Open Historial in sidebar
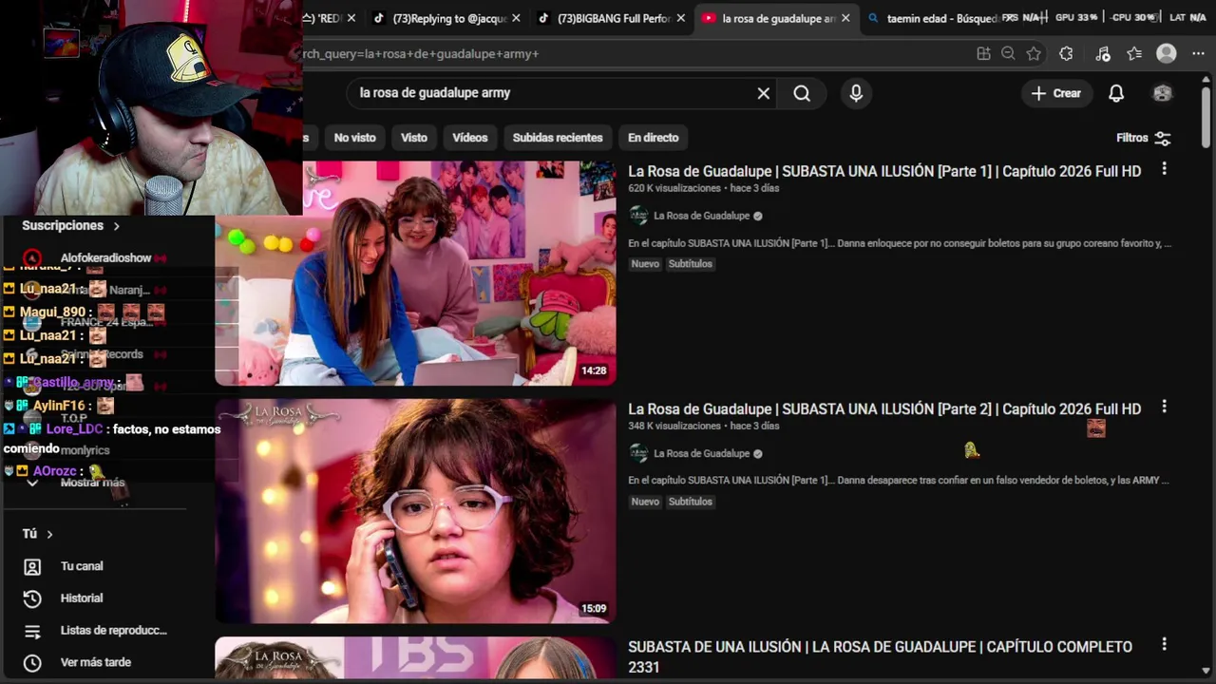Screen dimensions: 1216x684 click(x=82, y=598)
